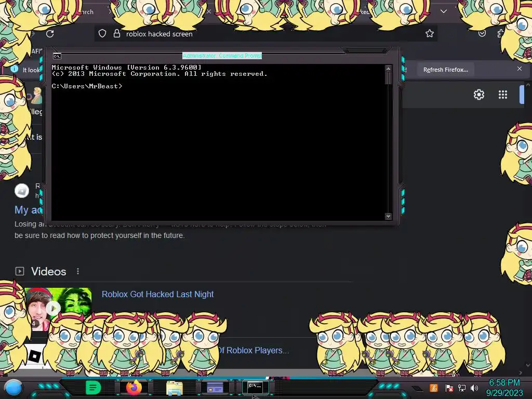
Task: Open the Firefox extensions puzzle icon
Action: pos(500,33)
